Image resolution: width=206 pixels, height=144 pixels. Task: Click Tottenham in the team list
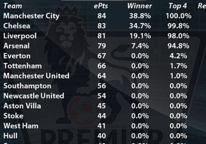click(x=23, y=66)
